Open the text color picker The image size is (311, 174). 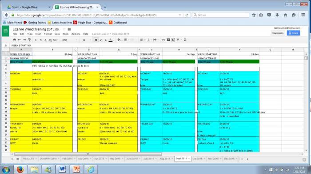111,40
